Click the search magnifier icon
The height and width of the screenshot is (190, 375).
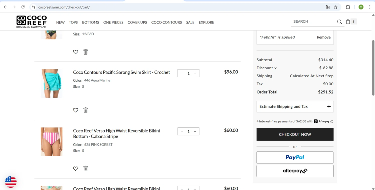click(339, 22)
